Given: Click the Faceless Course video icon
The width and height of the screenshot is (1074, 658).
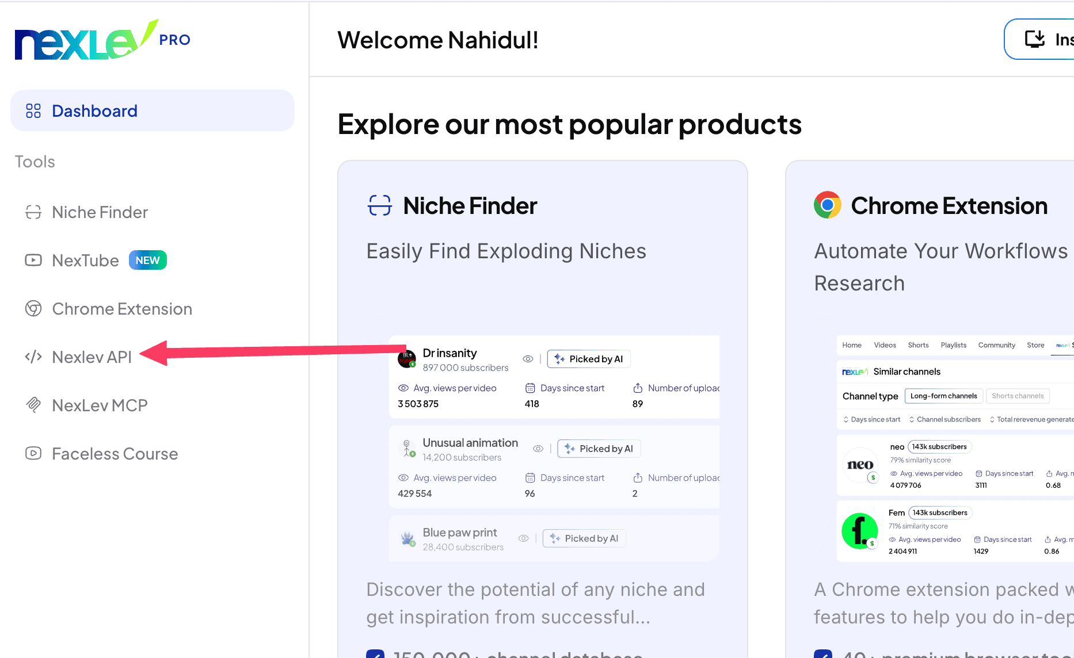Looking at the screenshot, I should pyautogui.click(x=33, y=453).
